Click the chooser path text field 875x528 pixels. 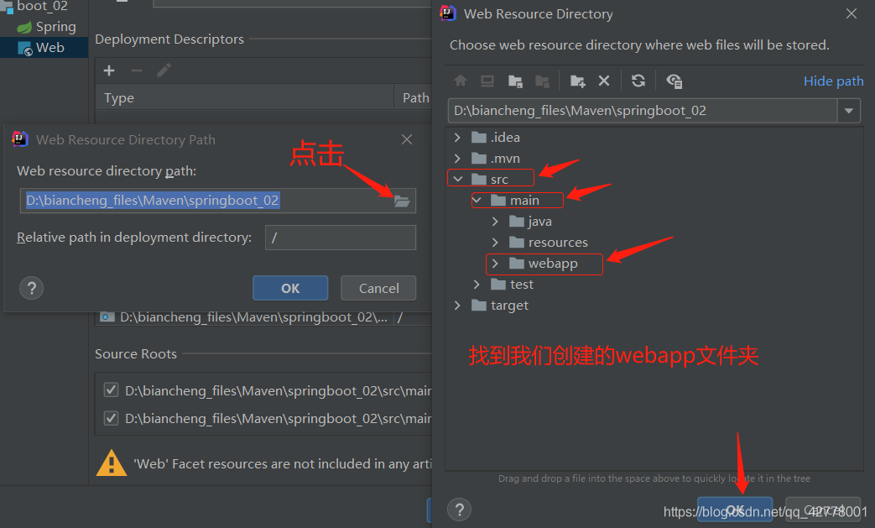(x=643, y=111)
